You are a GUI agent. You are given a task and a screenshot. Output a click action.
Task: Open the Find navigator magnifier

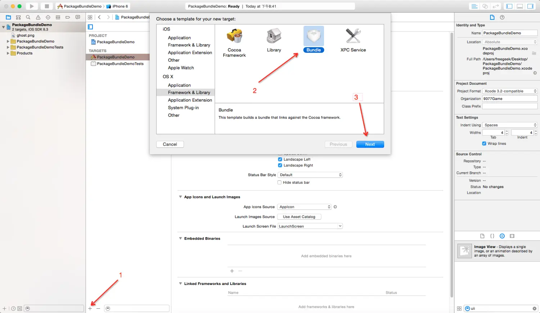[x=28, y=17]
